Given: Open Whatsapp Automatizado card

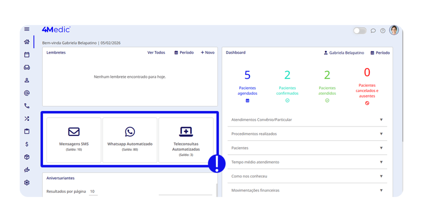Looking at the screenshot, I should click(x=130, y=140).
